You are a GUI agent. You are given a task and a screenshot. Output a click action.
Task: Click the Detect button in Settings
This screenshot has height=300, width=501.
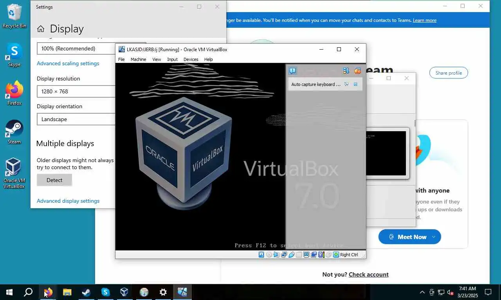tap(54, 180)
